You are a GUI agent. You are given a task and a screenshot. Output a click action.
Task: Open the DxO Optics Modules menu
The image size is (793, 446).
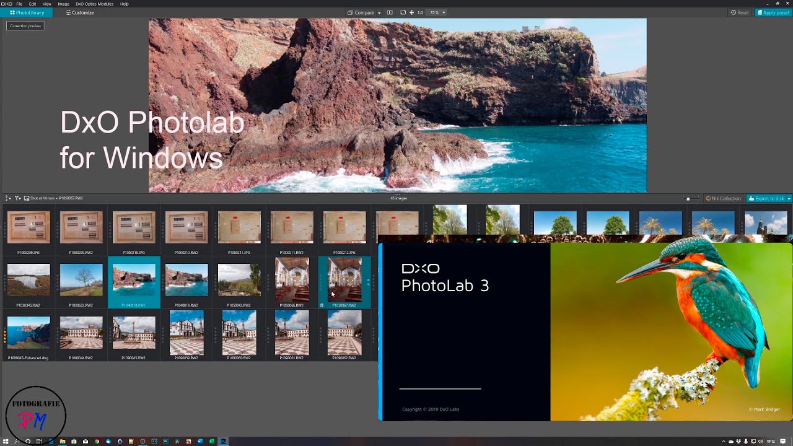(94, 4)
